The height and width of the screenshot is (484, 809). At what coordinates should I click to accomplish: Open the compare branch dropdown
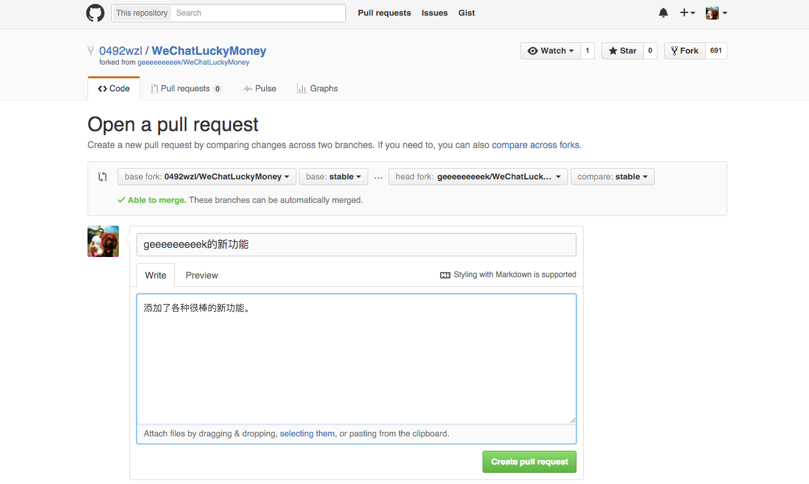point(612,177)
